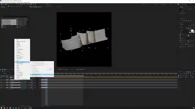Choose Sequence Layers in Keyframe Assistant submenu
The height and width of the screenshot is (109, 195).
(42, 75)
